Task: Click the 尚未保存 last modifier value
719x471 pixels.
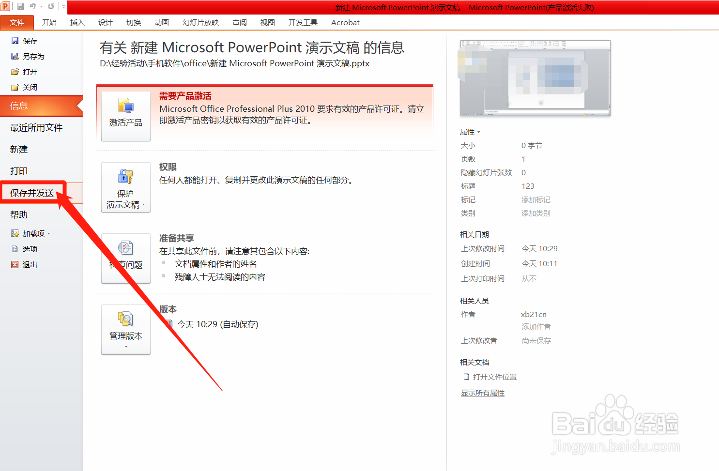Action: [x=536, y=341]
